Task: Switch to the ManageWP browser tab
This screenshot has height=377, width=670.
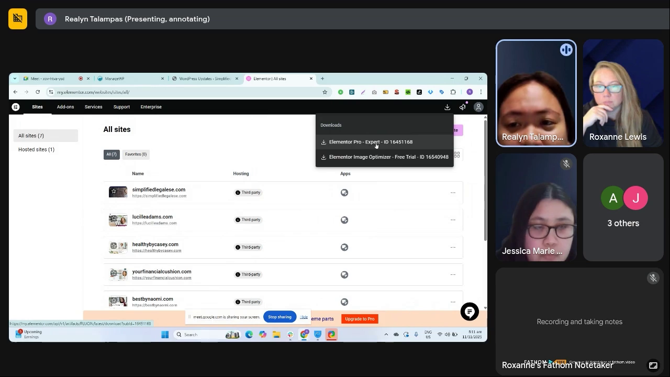Action: (x=130, y=79)
